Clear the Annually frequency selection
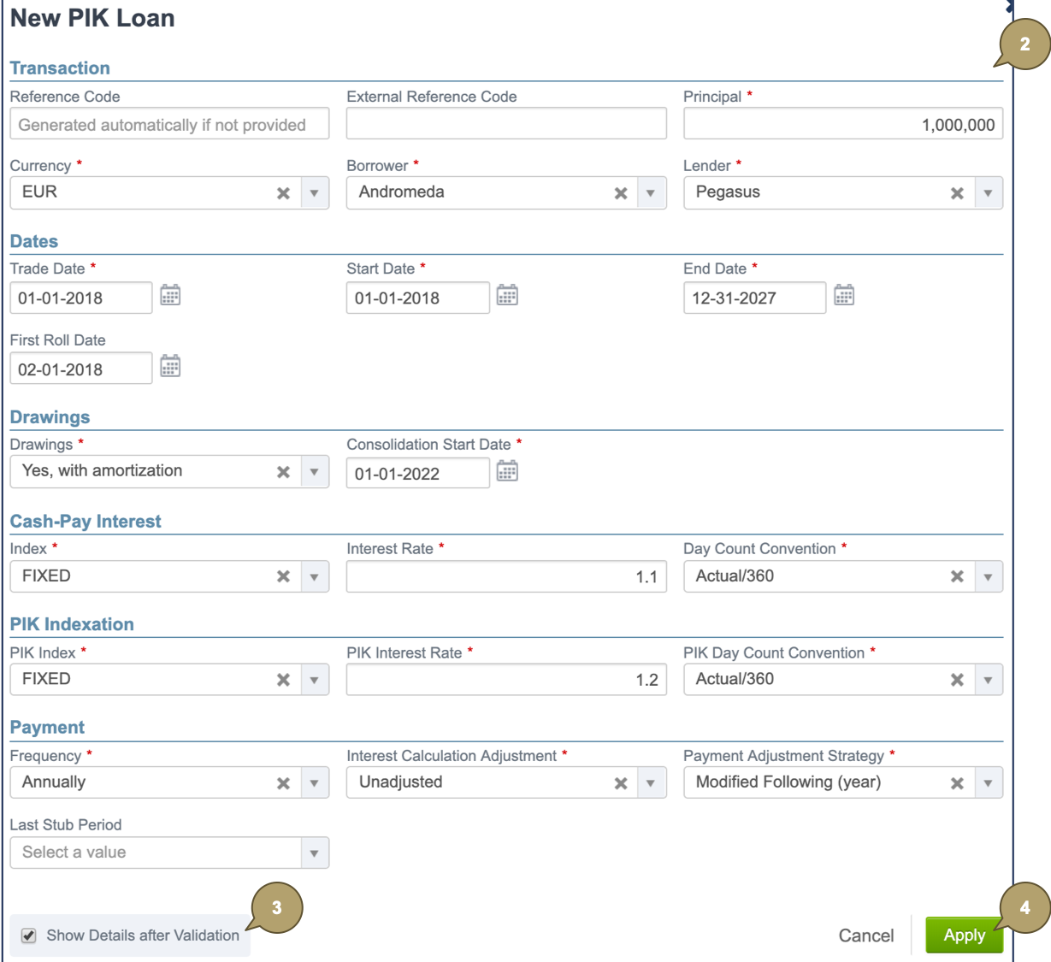Screen dimensions: 1051x962 (x=283, y=783)
